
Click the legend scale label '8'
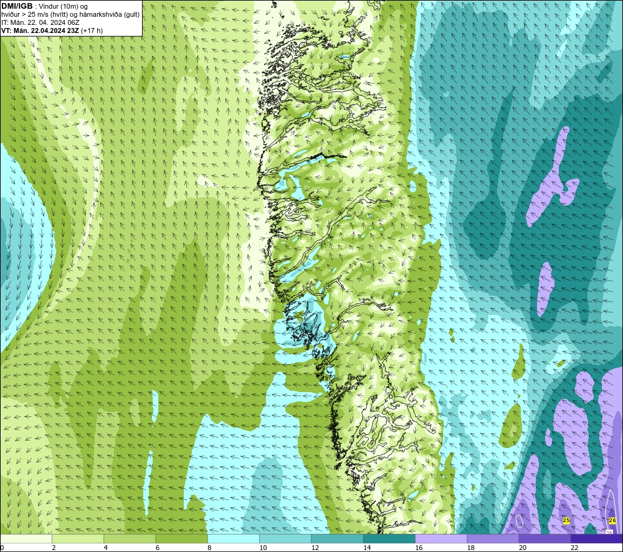(209, 548)
